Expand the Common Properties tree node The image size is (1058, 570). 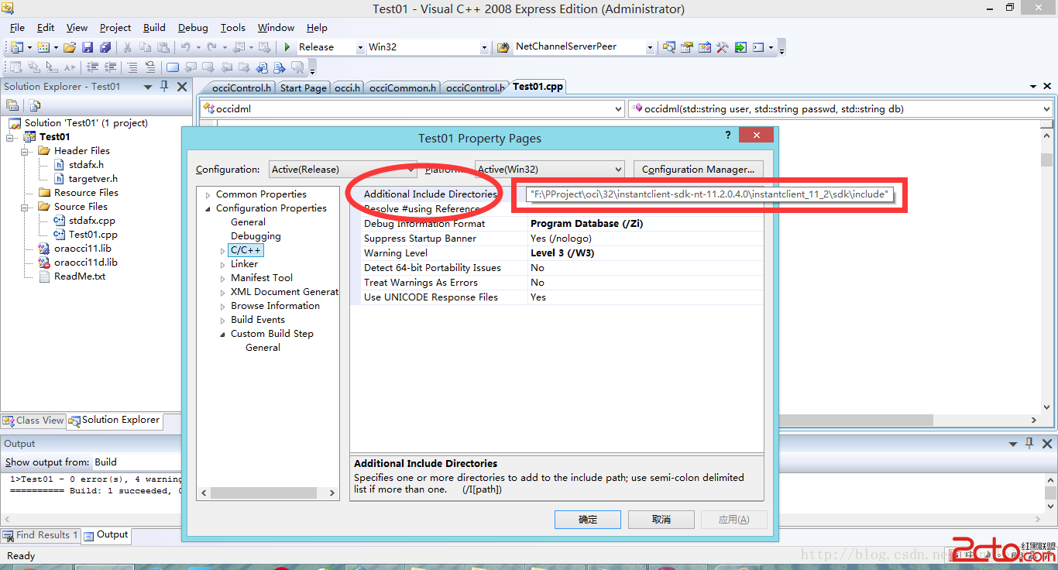tap(208, 195)
